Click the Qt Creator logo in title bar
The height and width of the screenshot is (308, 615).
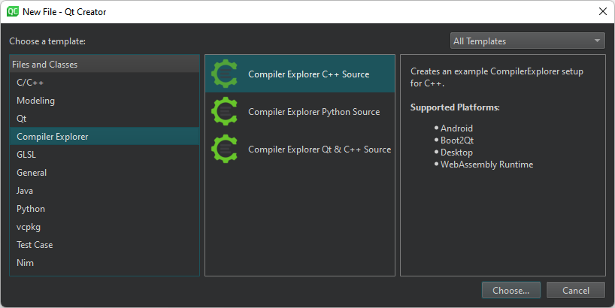[12, 11]
